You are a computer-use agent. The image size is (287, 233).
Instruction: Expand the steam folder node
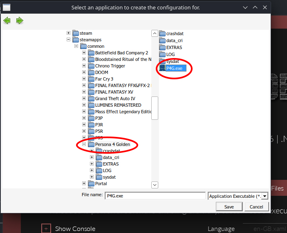[x=68, y=33]
